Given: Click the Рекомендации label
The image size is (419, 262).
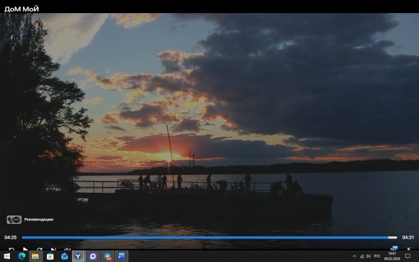Looking at the screenshot, I should [x=39, y=219].
